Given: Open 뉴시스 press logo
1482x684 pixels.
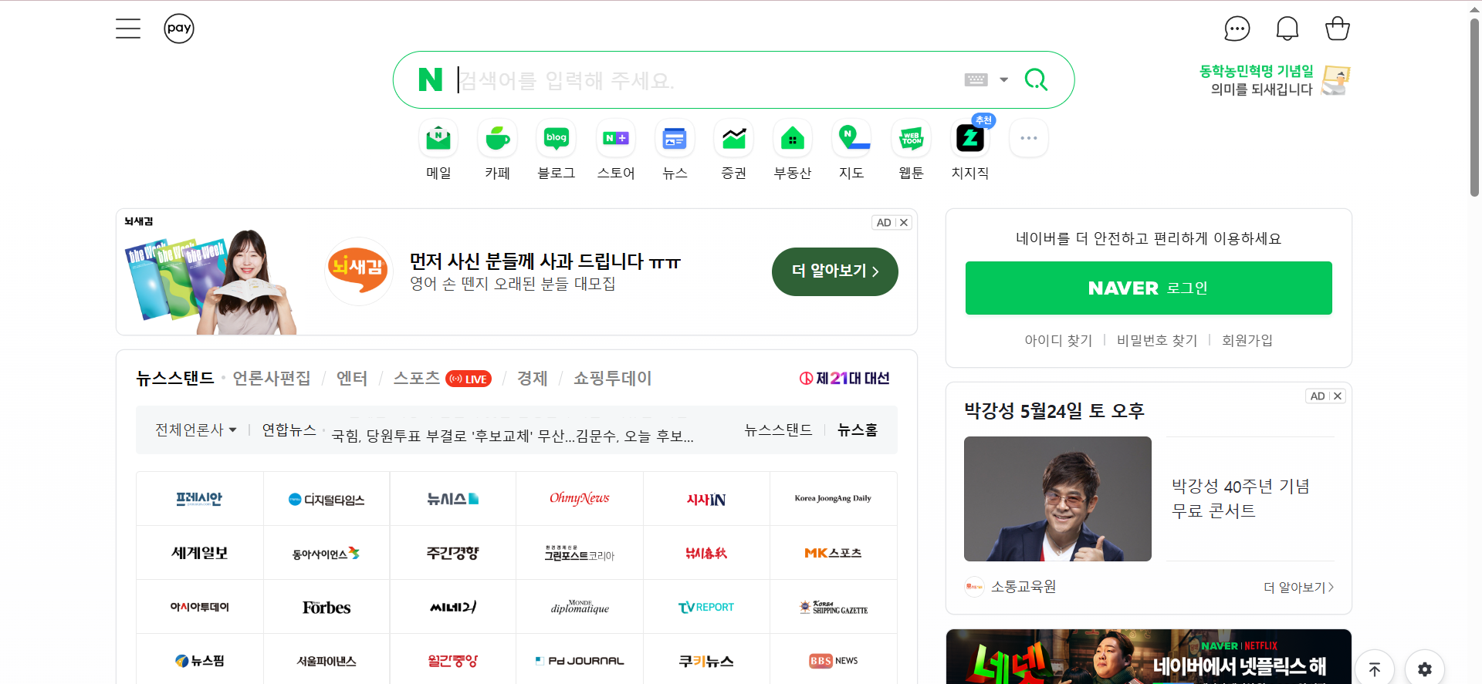Looking at the screenshot, I should [x=453, y=499].
